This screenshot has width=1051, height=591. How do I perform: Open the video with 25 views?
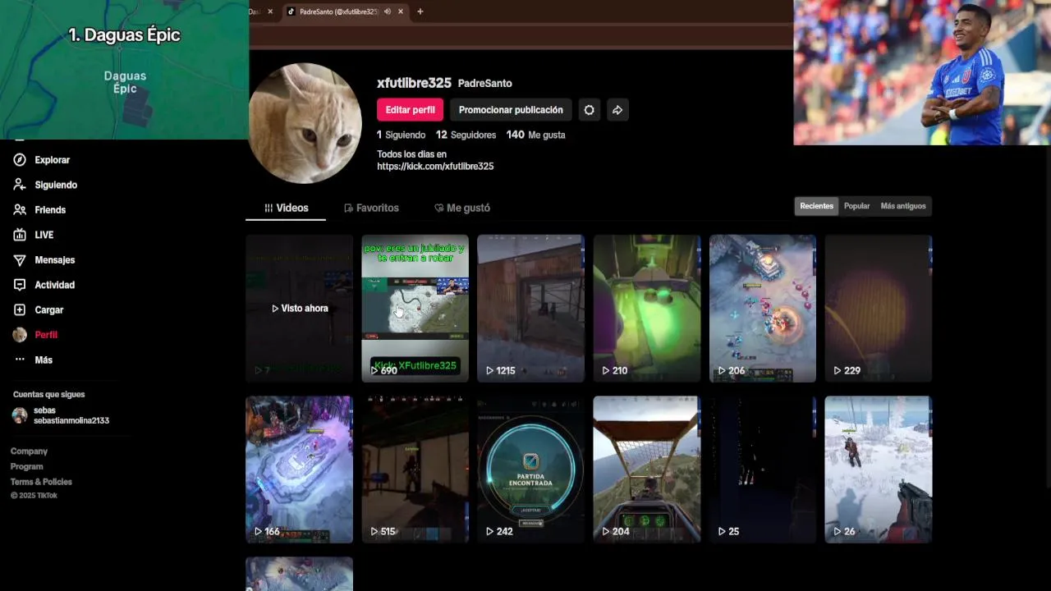[763, 470]
